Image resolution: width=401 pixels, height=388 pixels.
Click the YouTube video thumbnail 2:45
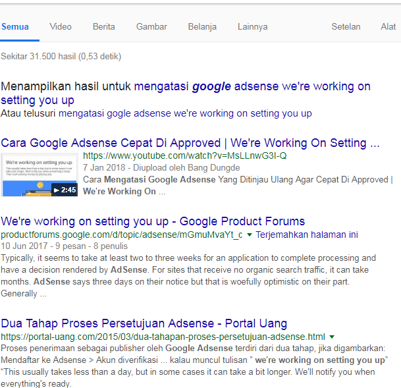pos(40,175)
